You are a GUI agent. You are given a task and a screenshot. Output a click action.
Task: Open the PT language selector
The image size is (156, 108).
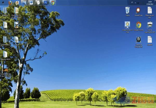(x=132, y=2)
